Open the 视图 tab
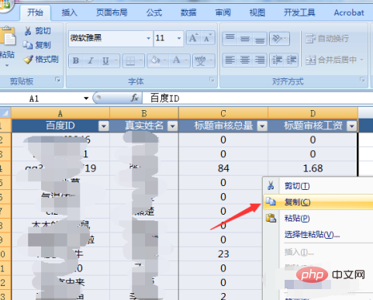373x300 pixels. coord(257,12)
